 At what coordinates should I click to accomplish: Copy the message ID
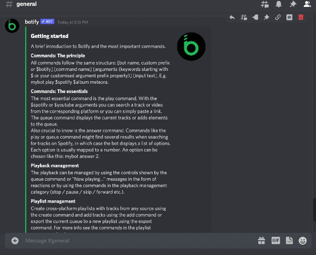click(289, 17)
